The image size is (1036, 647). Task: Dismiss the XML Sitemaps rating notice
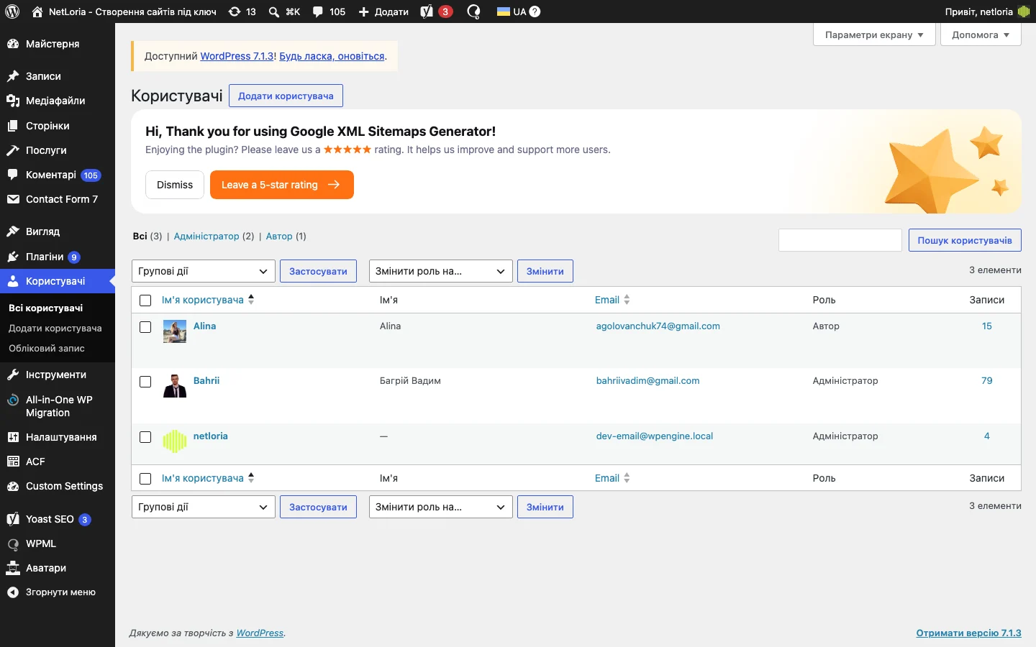coord(175,185)
